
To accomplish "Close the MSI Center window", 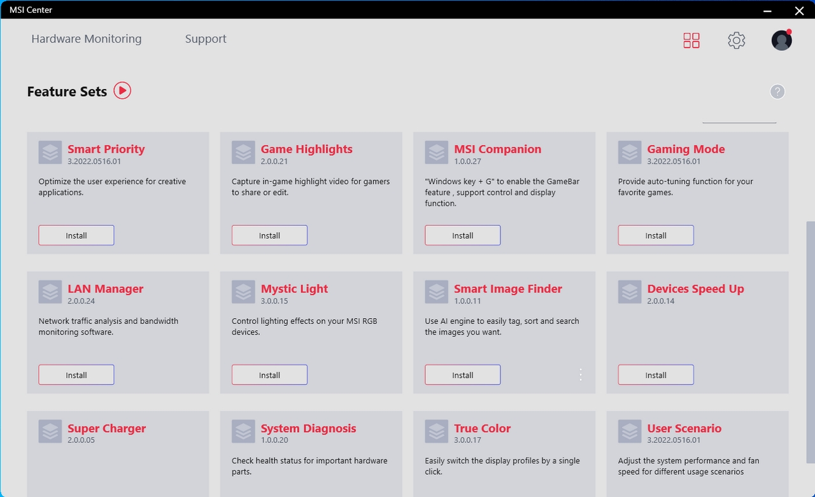I will point(800,10).
